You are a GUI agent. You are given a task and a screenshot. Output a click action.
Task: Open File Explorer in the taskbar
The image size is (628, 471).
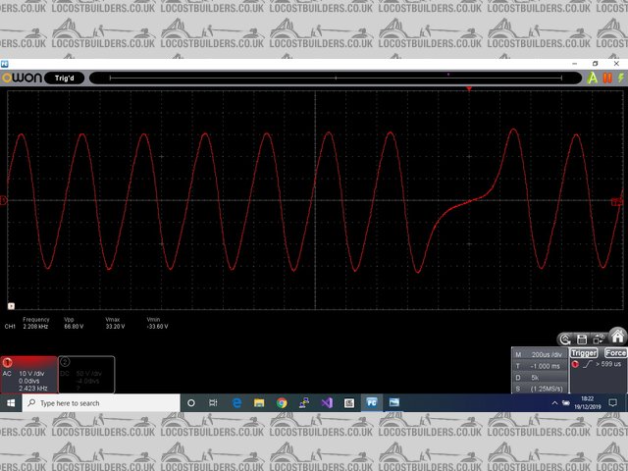coord(259,402)
